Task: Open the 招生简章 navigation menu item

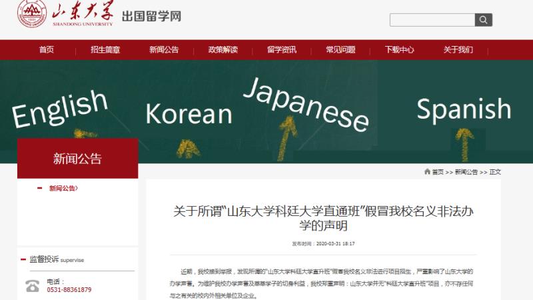Action: pos(105,49)
